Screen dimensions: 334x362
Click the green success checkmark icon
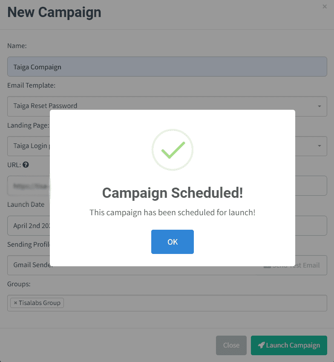(173, 150)
